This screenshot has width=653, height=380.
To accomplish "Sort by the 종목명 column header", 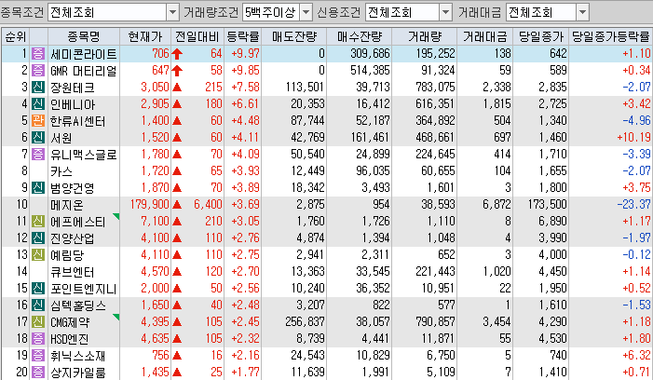I will point(84,36).
